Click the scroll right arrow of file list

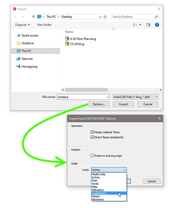pyautogui.click(x=160, y=90)
